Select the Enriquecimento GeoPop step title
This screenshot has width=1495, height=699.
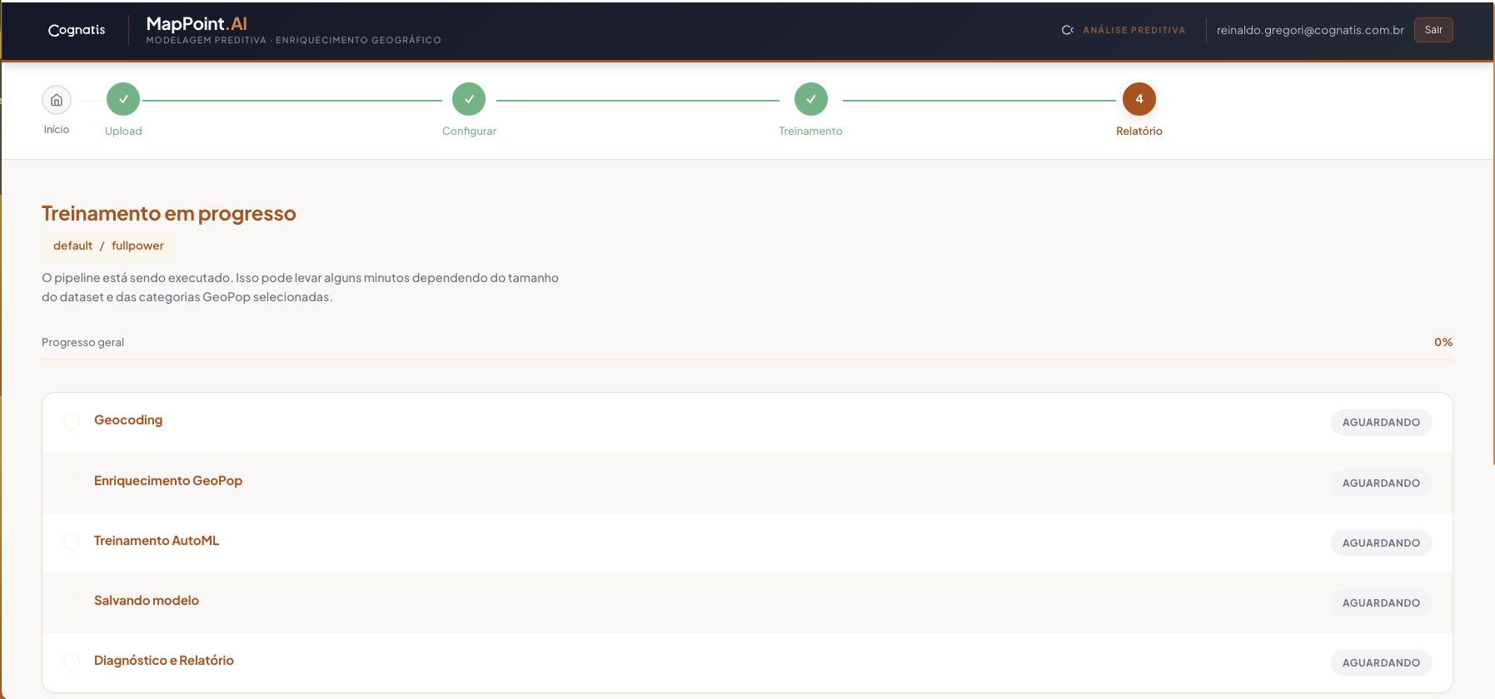pos(168,481)
